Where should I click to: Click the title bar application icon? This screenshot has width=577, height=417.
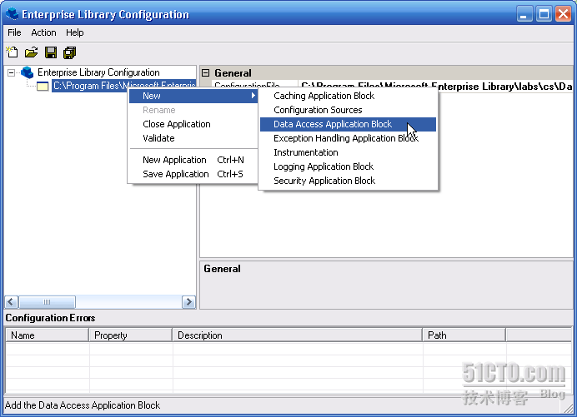pos(13,14)
